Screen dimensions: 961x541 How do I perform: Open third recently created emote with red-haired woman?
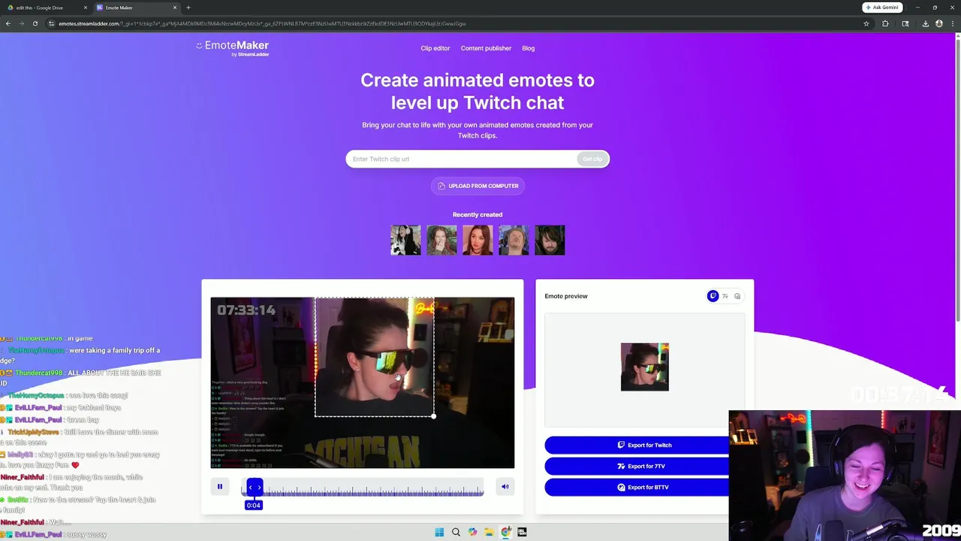(477, 240)
